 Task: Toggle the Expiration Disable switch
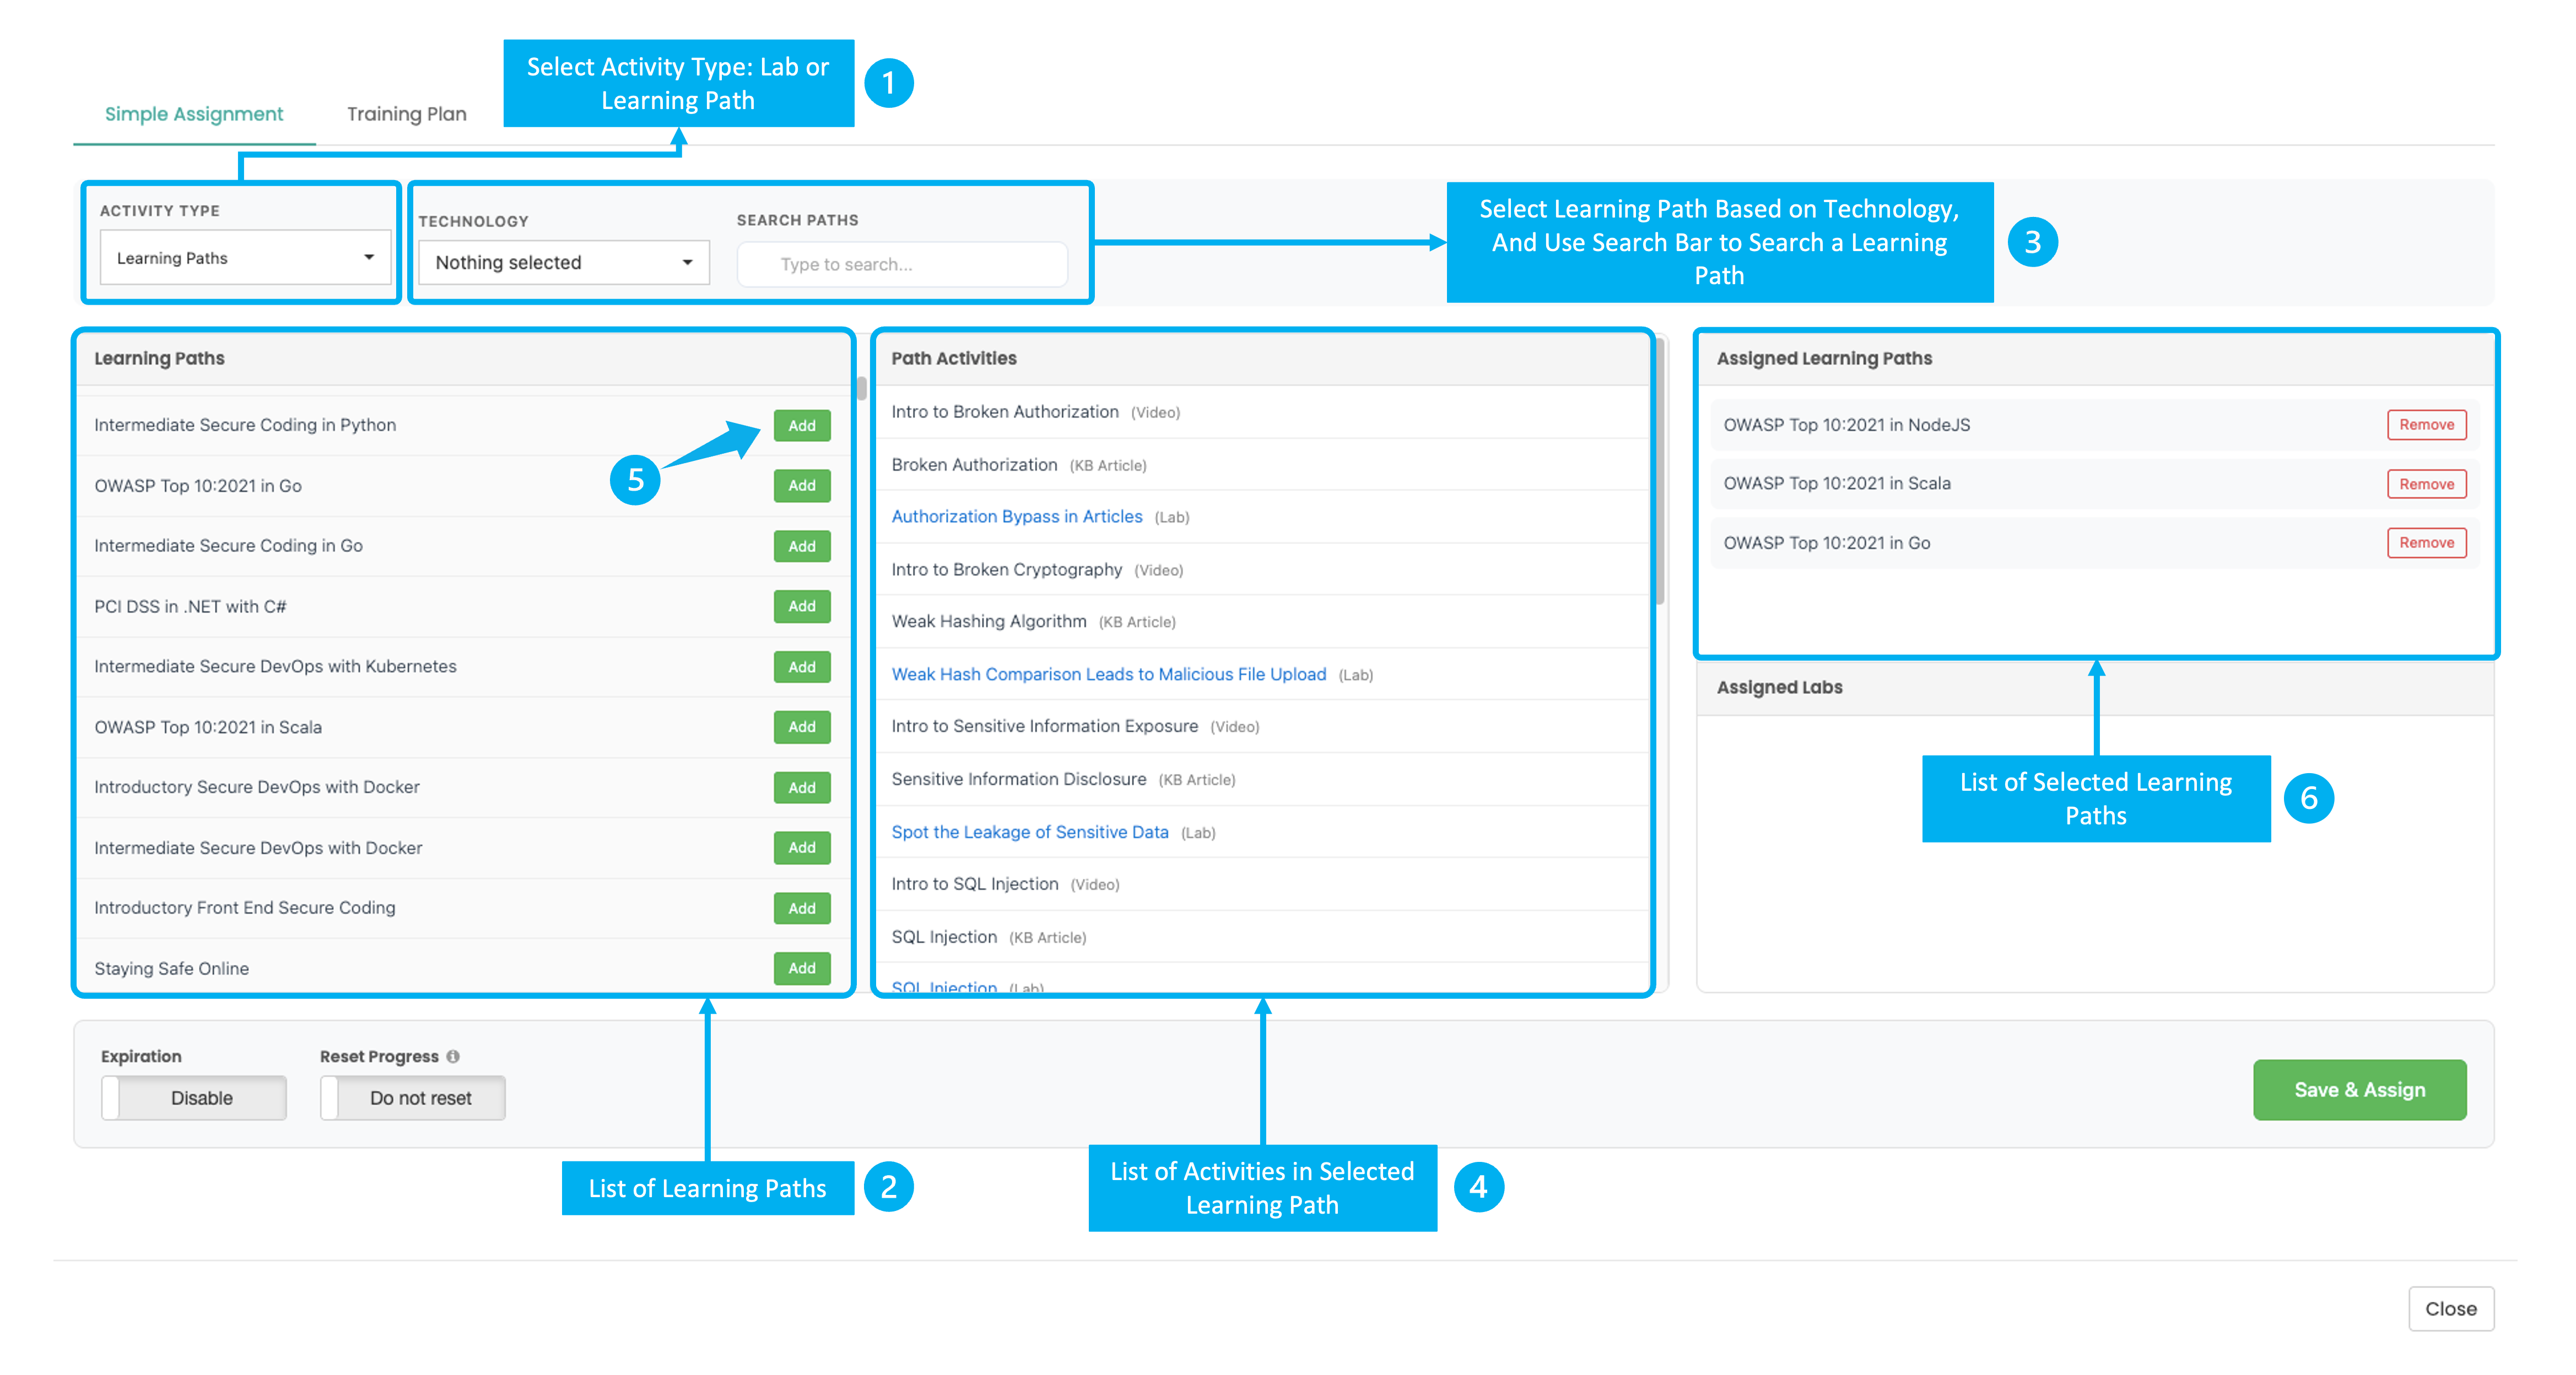(194, 1097)
